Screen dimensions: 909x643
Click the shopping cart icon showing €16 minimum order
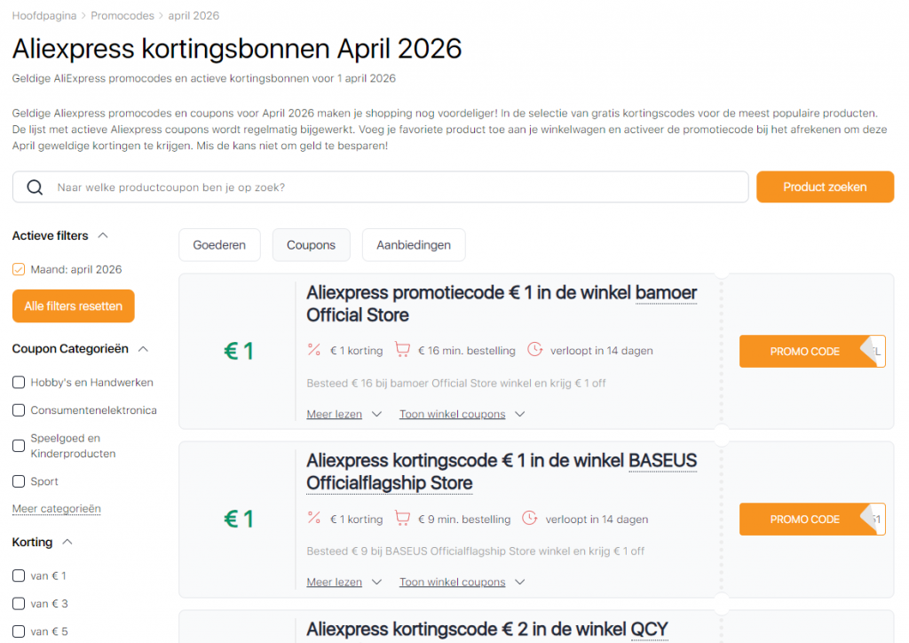click(403, 350)
